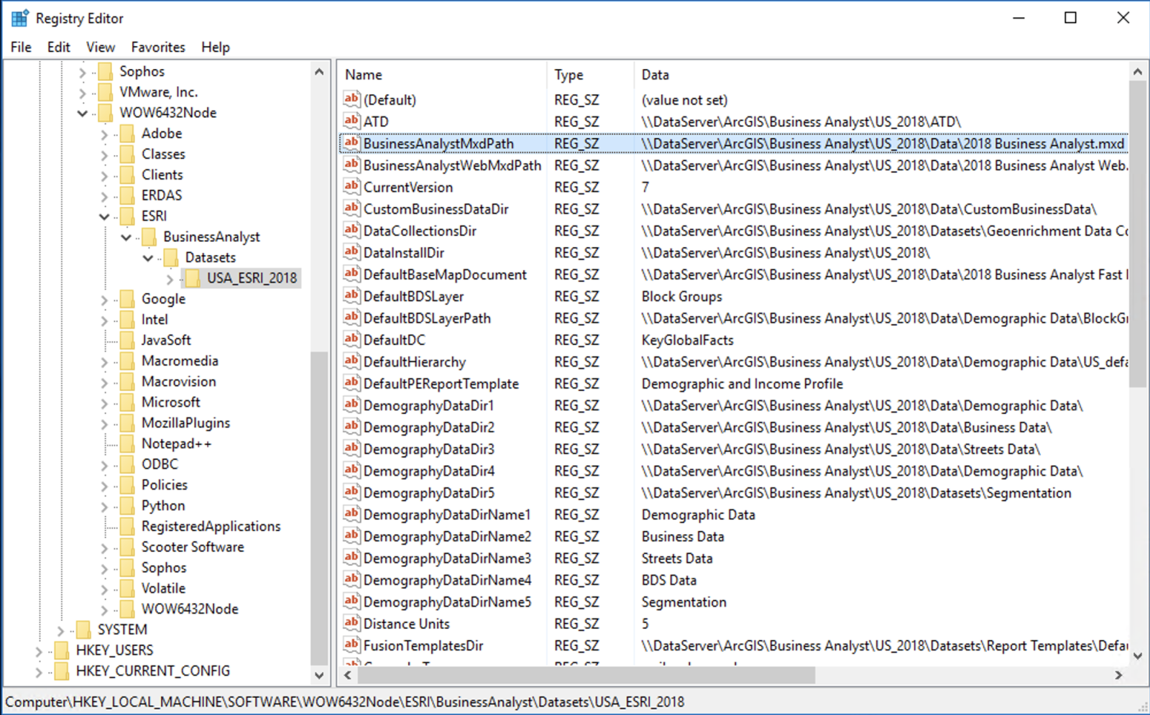The width and height of the screenshot is (1150, 715).
Task: Click the folder icon of USA_ESRI_2018 key
Action: pos(193,278)
